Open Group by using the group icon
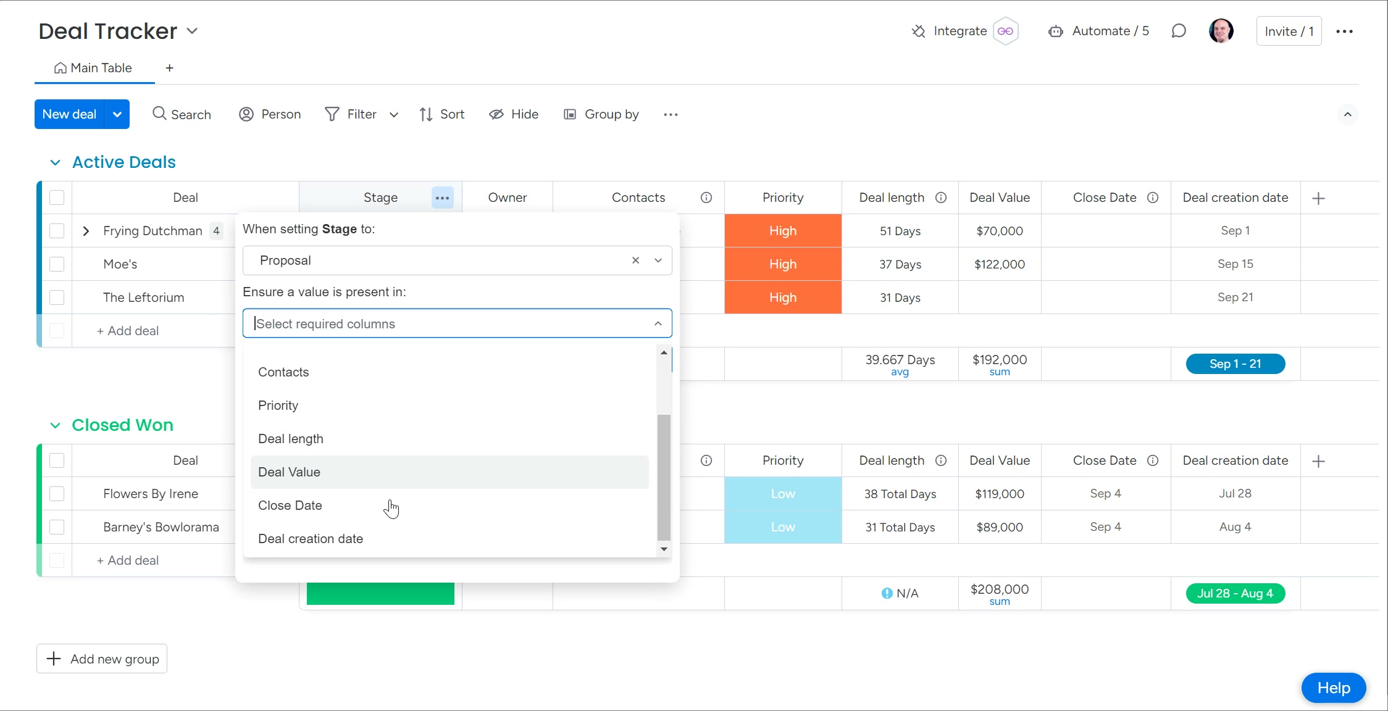This screenshot has height=711, width=1388. [569, 114]
